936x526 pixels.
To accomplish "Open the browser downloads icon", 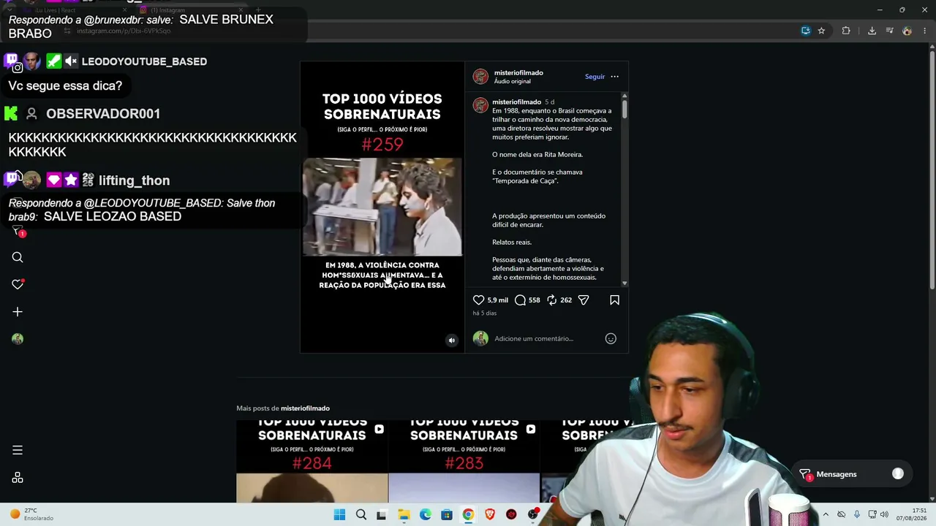I will pos(872,31).
